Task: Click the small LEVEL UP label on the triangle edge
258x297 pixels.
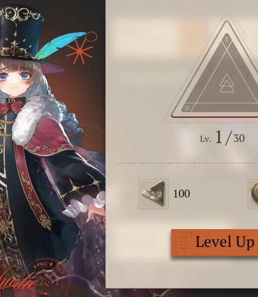Action: point(241,27)
